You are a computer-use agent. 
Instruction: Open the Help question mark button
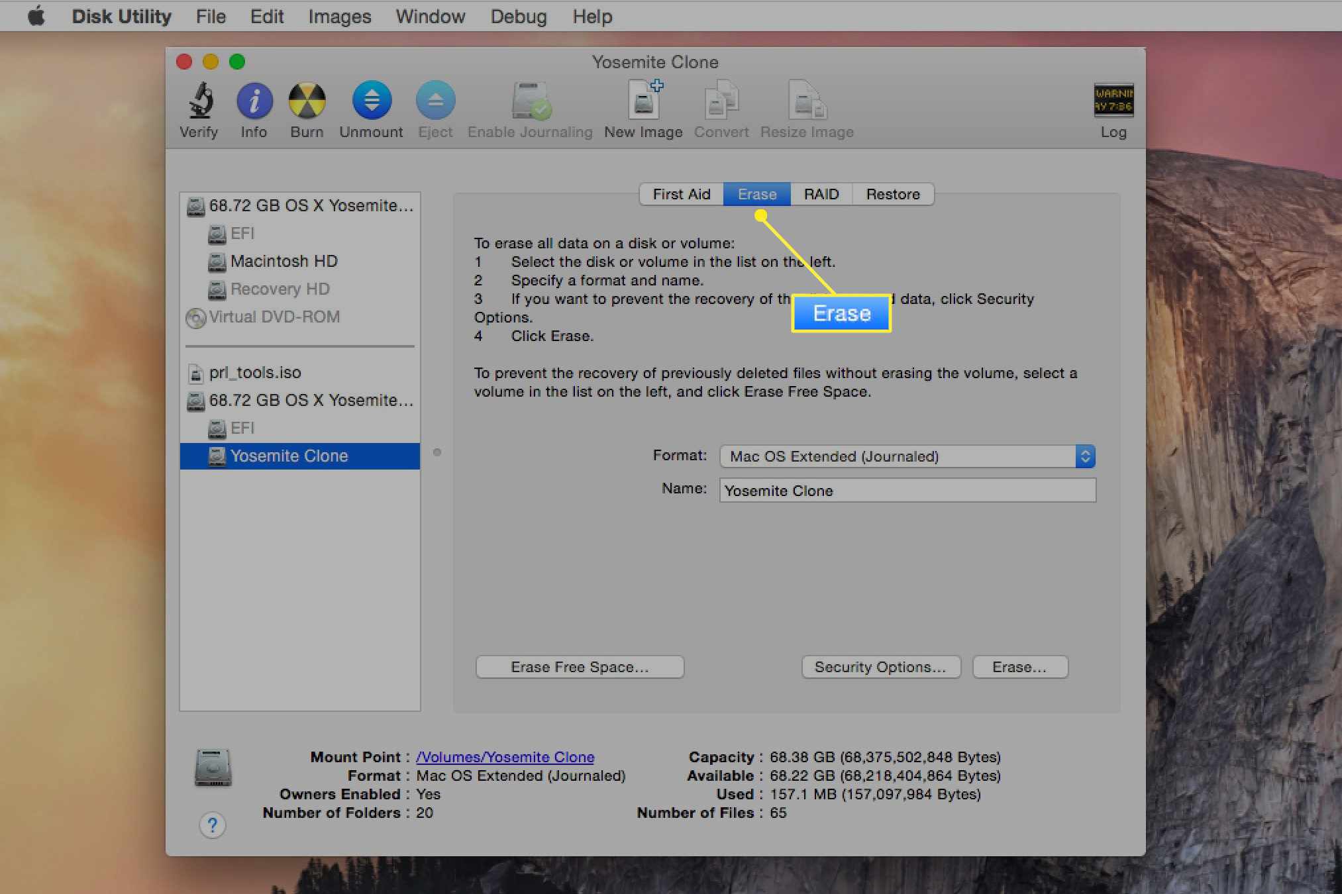[x=212, y=825]
